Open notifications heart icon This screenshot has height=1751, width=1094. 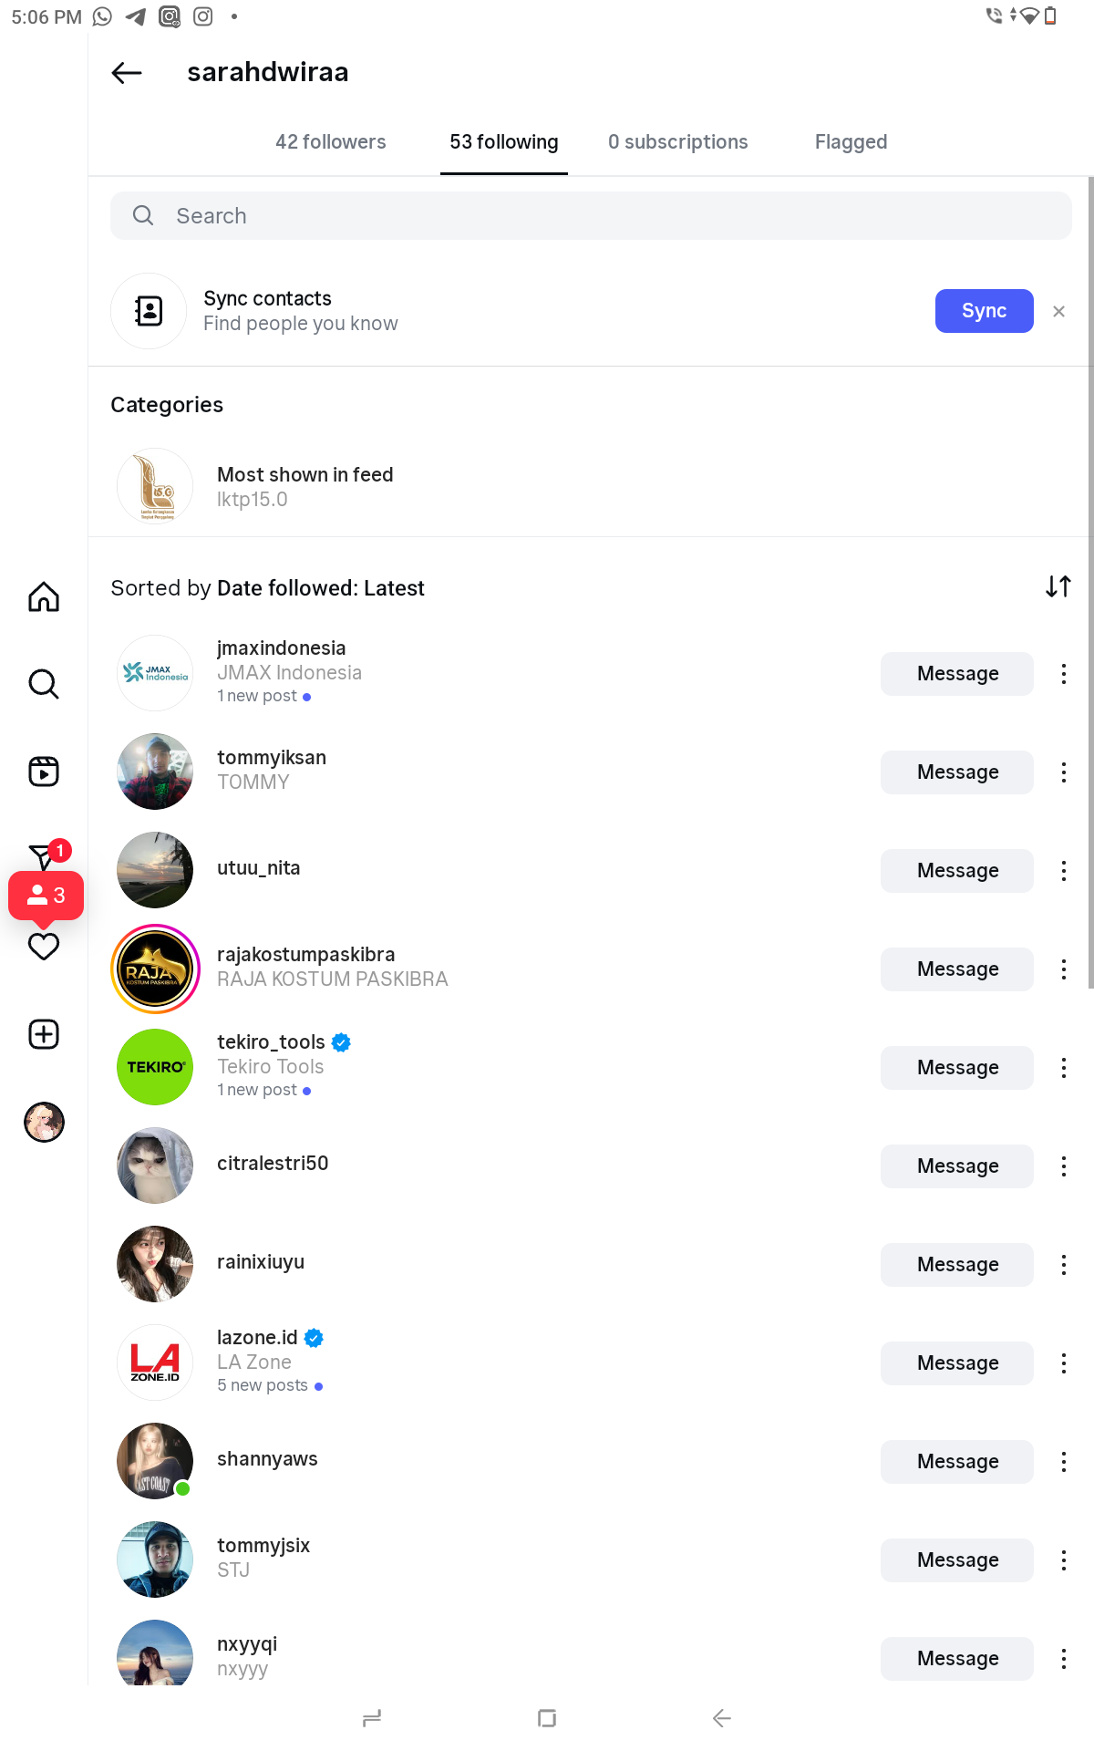coord(44,948)
